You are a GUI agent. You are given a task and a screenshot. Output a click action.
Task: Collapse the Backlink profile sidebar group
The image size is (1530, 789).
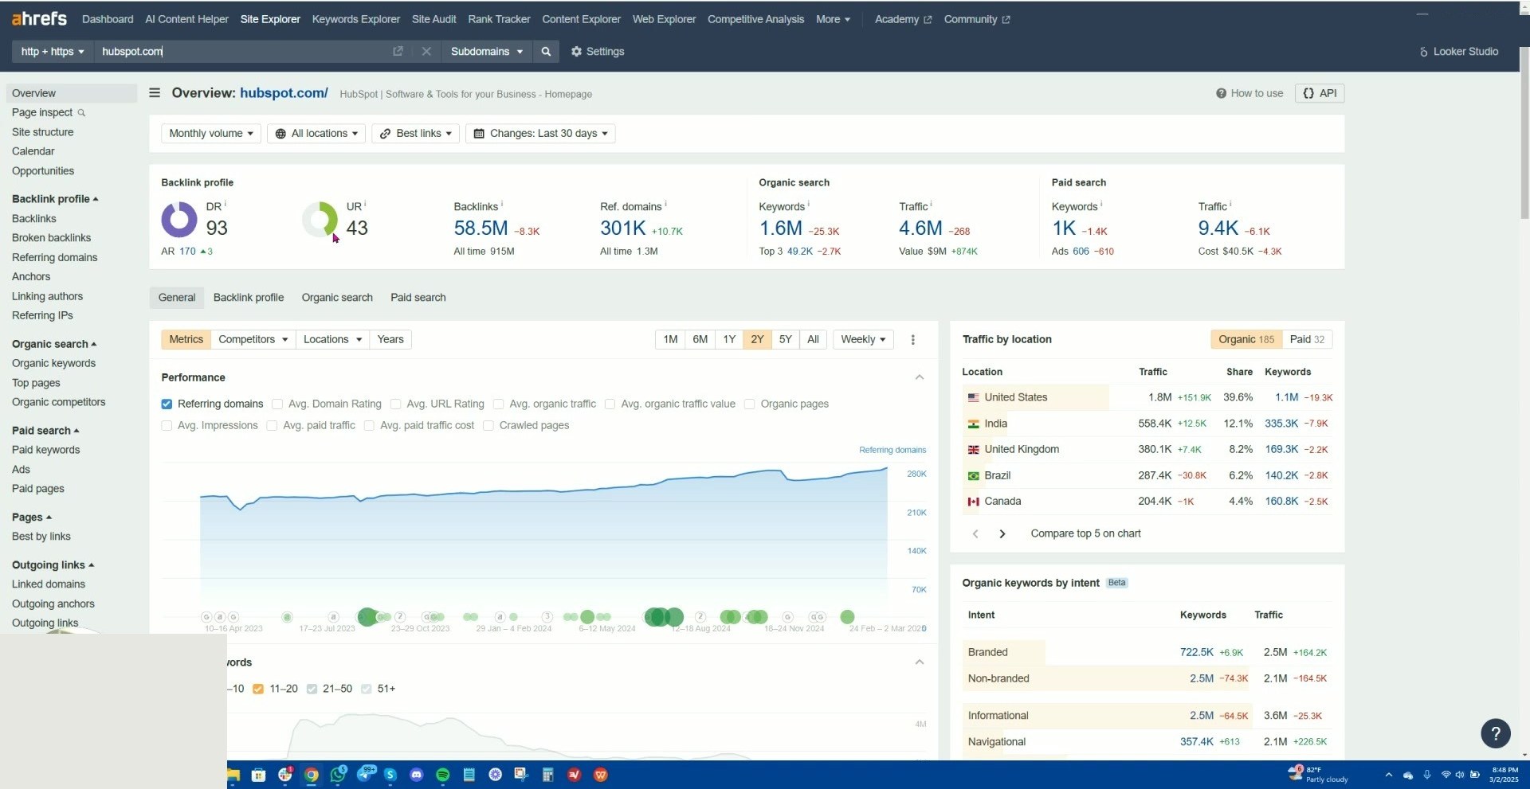click(x=55, y=199)
